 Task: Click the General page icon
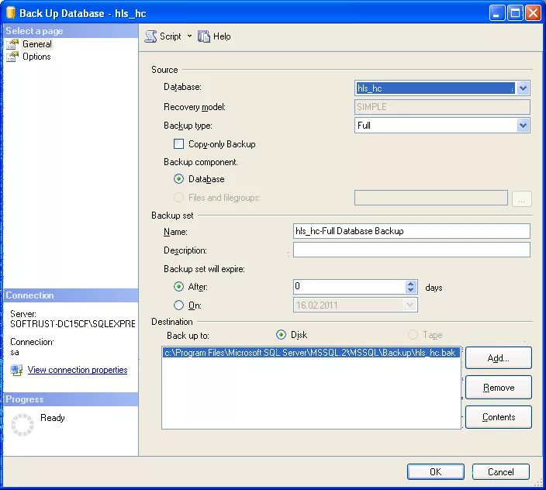(x=12, y=44)
